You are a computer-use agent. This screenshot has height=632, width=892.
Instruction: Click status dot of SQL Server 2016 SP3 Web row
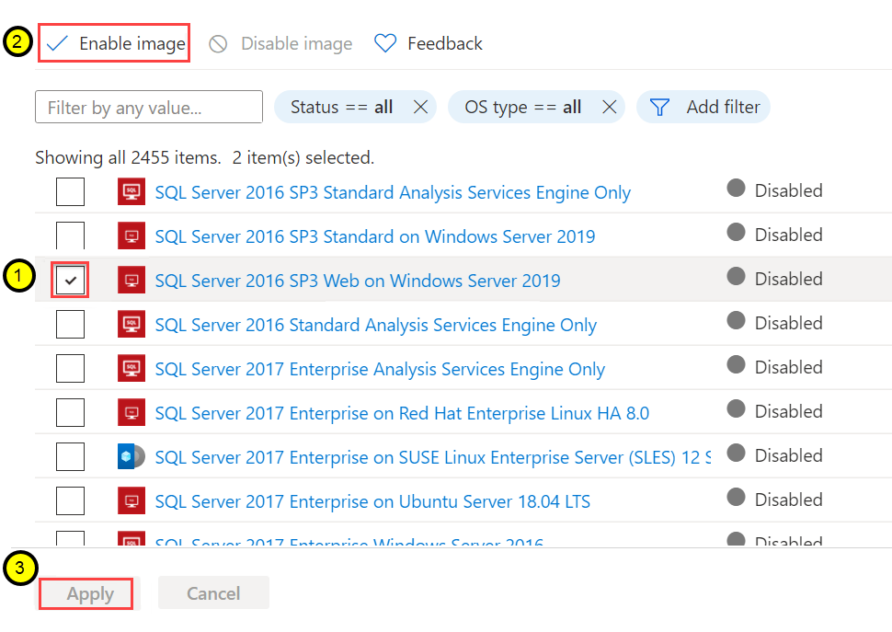pyautogui.click(x=736, y=277)
